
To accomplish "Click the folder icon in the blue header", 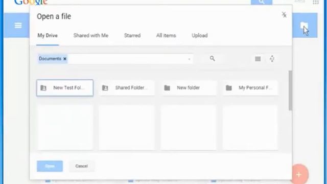I will coord(304,26).
